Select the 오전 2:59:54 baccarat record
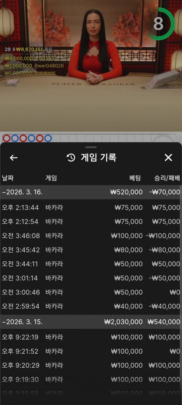182x405 pixels. pos(91,306)
